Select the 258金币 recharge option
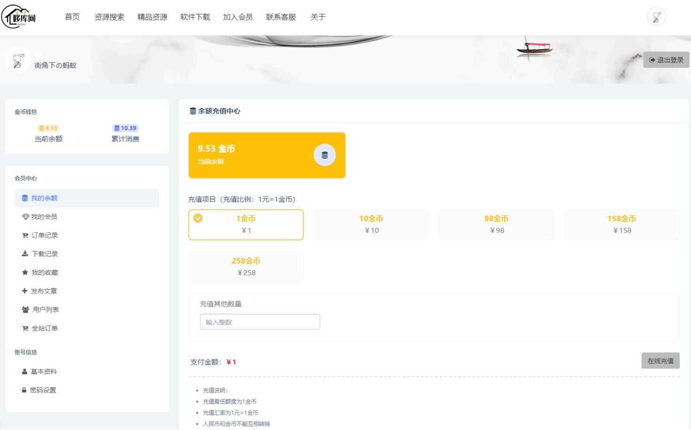The image size is (691, 430). pyautogui.click(x=246, y=266)
